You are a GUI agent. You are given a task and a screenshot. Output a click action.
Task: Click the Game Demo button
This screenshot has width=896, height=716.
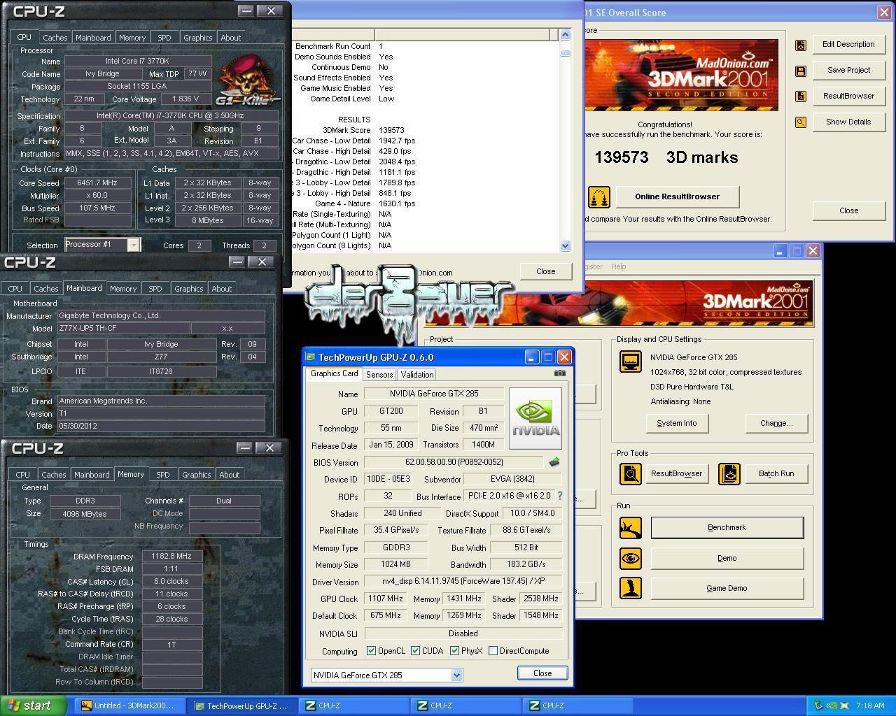point(727,588)
